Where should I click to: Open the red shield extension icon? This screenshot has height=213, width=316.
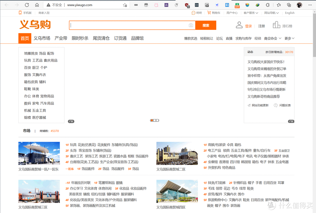point(187,5)
